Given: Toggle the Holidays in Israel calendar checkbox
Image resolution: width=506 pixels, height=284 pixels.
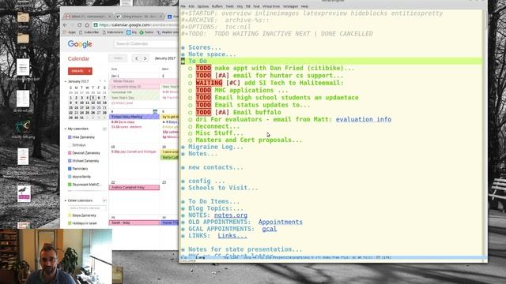Looking at the screenshot, I should pos(70,223).
